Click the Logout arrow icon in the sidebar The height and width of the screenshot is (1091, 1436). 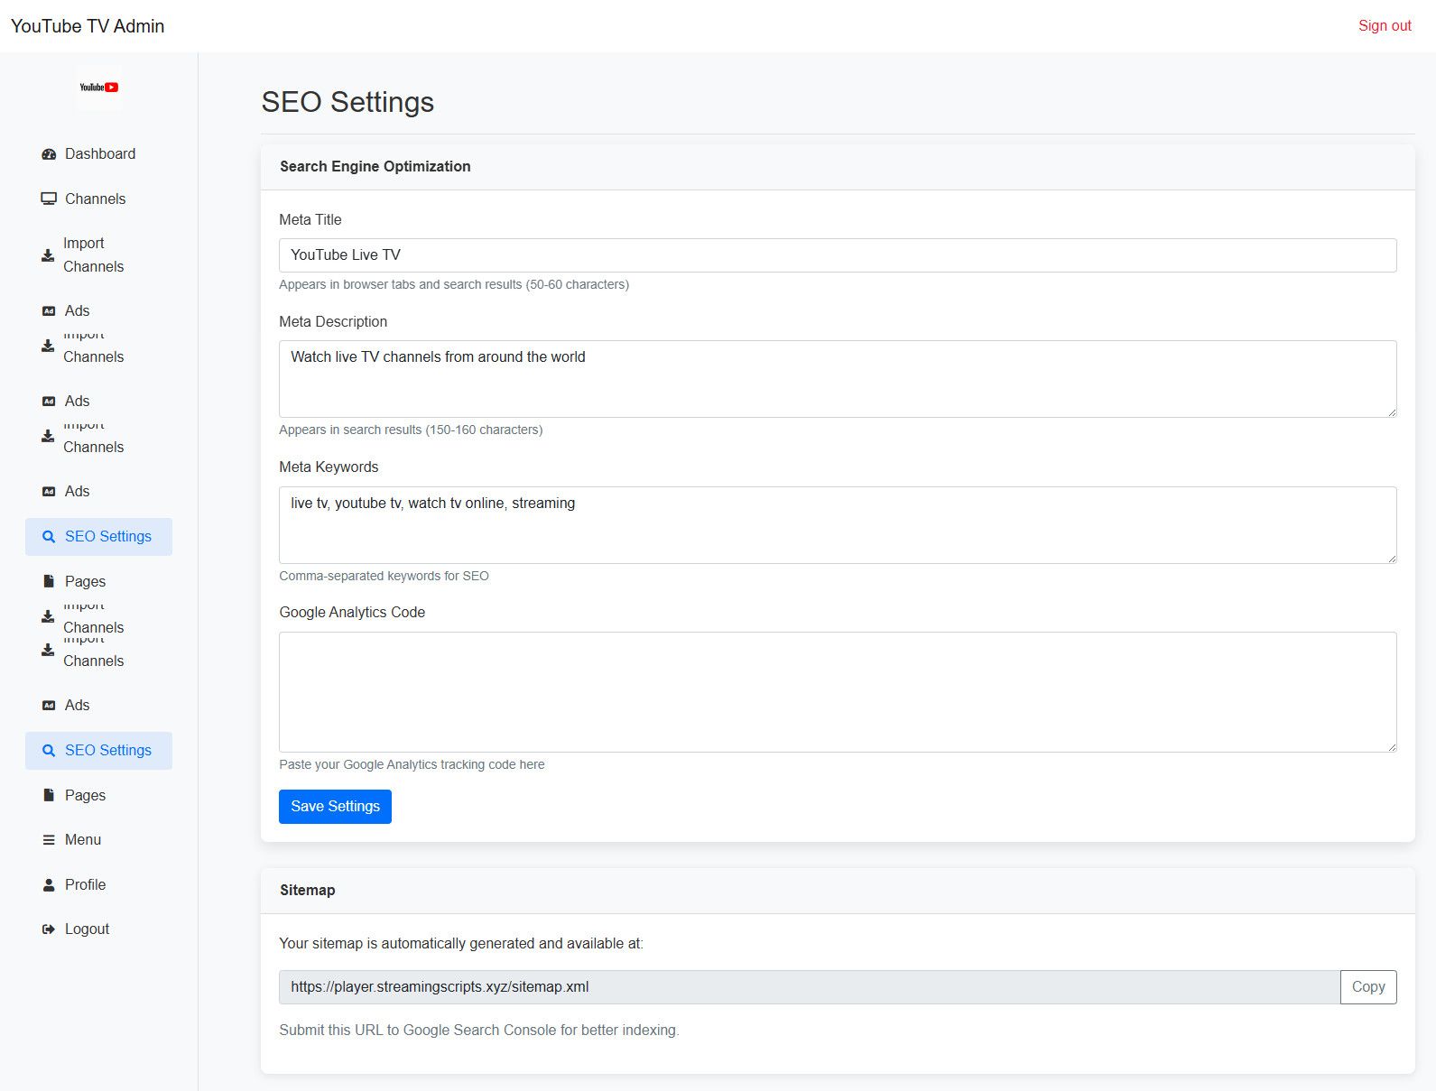[x=49, y=929]
